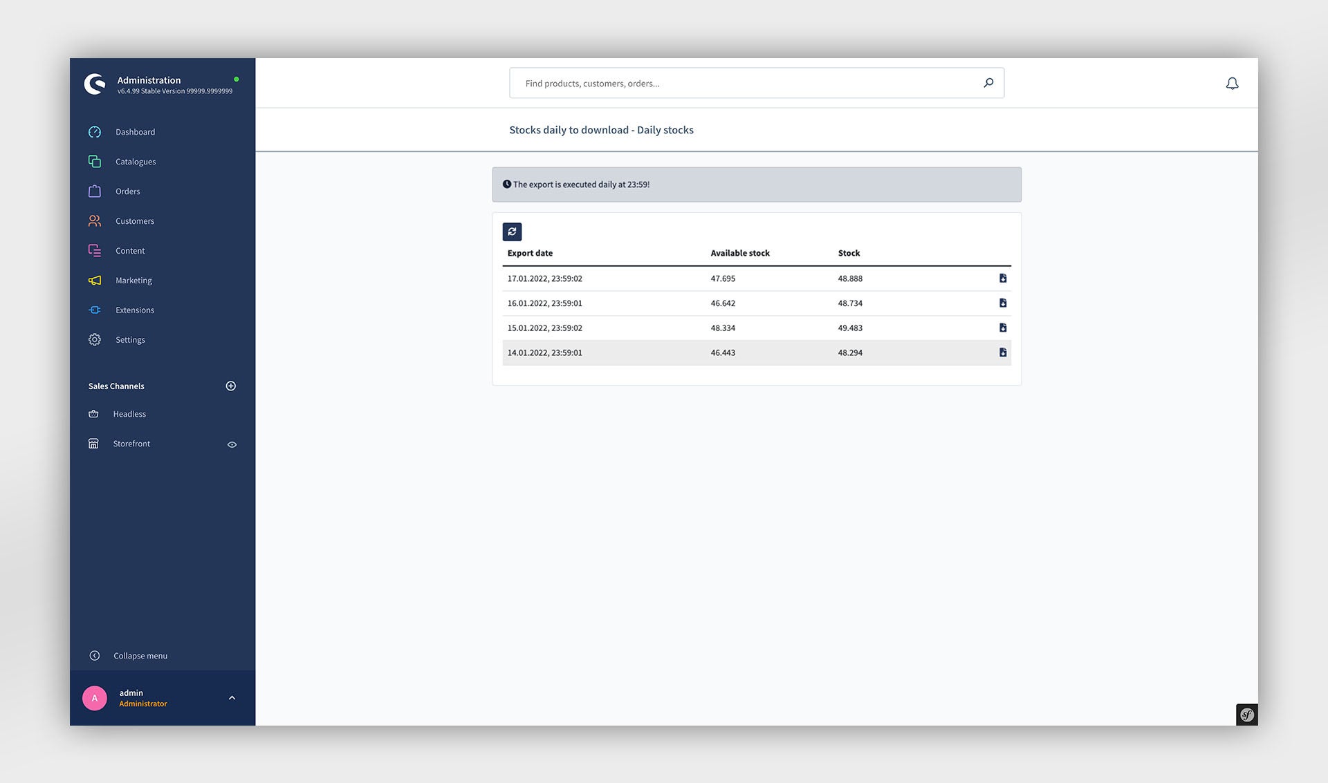Click stock value 48.888
Screen dimensions: 1328x783
(850, 279)
